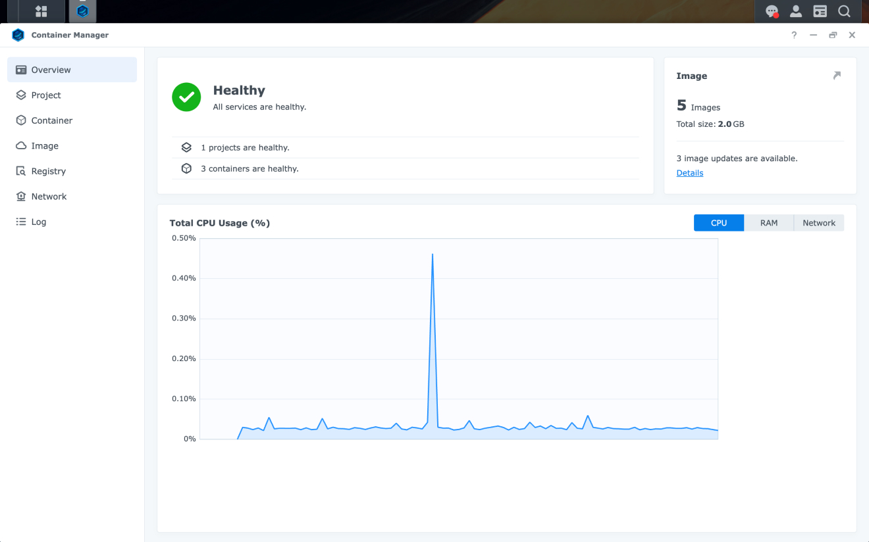Open the user account menu
This screenshot has width=869, height=542.
[x=796, y=11]
